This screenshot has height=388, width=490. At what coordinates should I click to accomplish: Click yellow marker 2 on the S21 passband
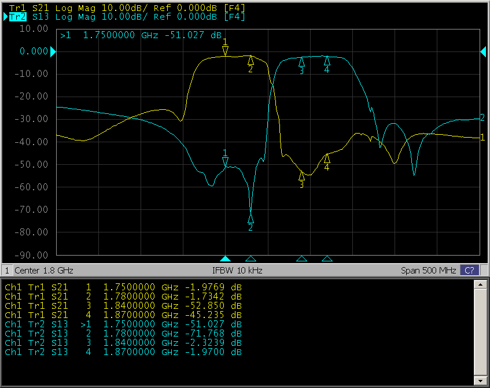point(250,60)
